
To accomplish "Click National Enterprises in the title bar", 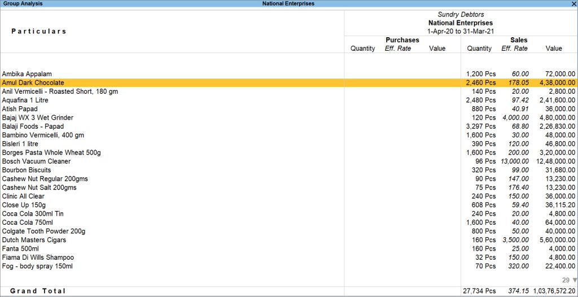I will click(288, 3).
